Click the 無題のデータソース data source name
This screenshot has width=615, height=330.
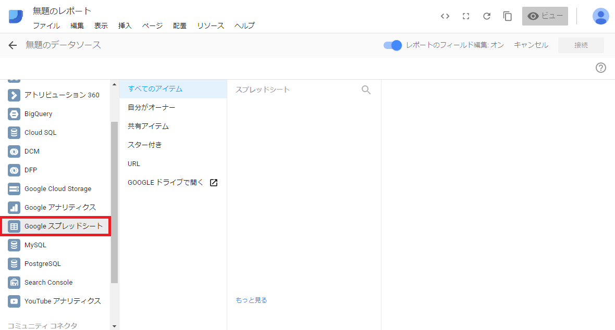click(x=63, y=45)
